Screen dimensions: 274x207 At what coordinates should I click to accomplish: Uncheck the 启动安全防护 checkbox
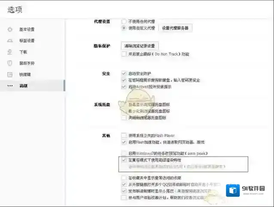[124, 73]
